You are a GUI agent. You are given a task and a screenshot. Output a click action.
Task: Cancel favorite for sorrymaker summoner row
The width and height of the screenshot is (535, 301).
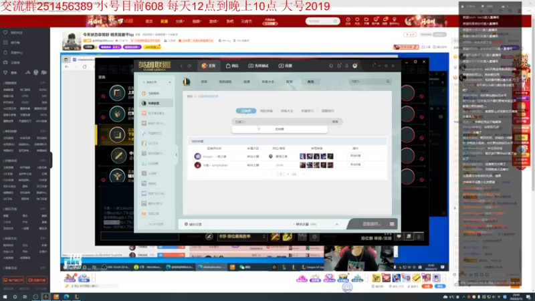pyautogui.click(x=355, y=165)
